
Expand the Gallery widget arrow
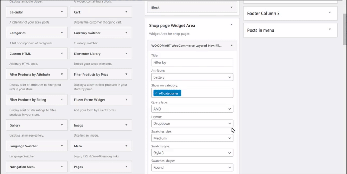(x=62, y=125)
